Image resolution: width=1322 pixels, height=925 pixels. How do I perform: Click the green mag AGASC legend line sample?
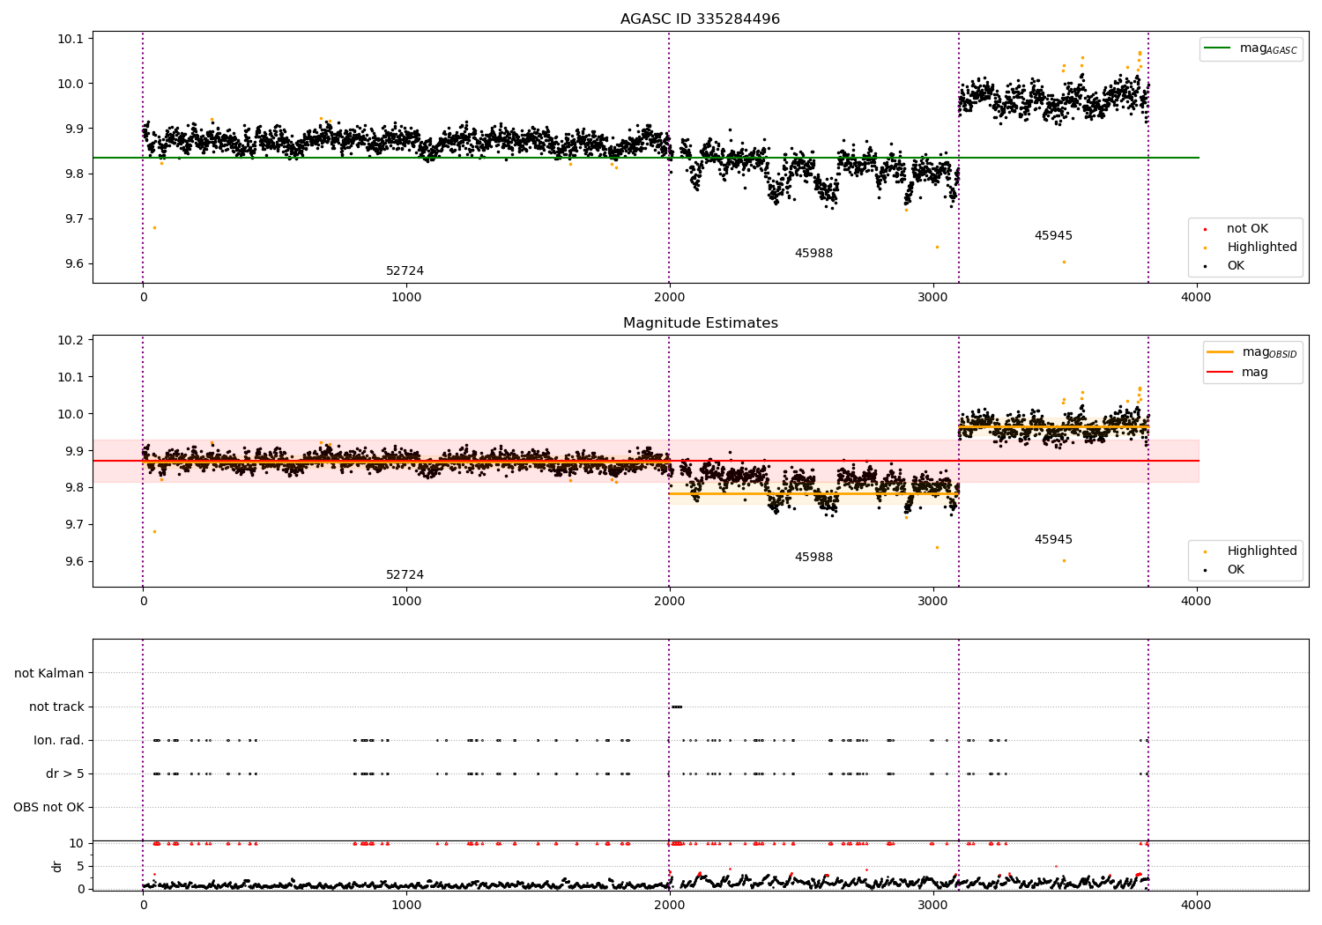pos(1217,48)
